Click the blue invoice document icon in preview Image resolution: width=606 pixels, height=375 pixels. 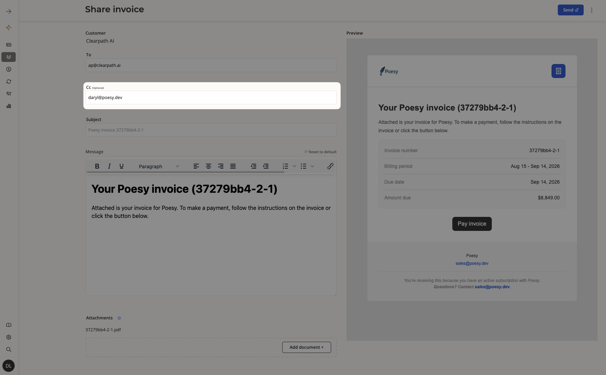[x=558, y=71]
